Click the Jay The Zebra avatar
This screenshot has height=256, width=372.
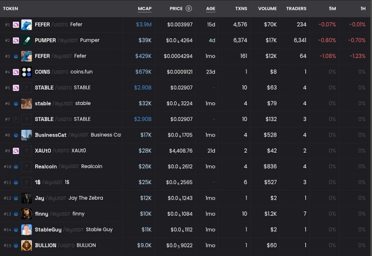click(x=27, y=198)
